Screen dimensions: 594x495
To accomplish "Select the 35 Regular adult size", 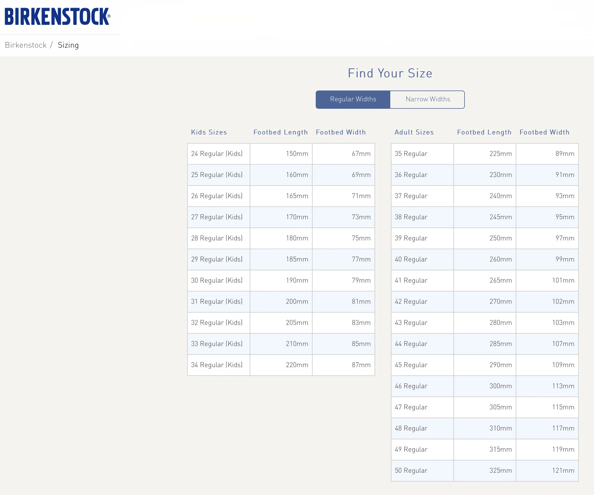I will point(411,154).
